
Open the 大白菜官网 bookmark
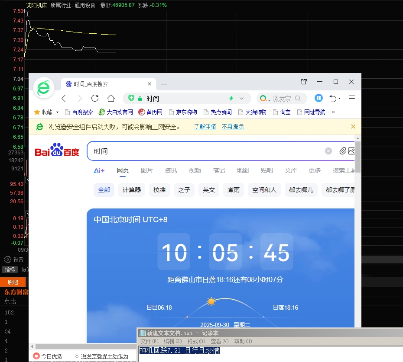tap(116, 112)
